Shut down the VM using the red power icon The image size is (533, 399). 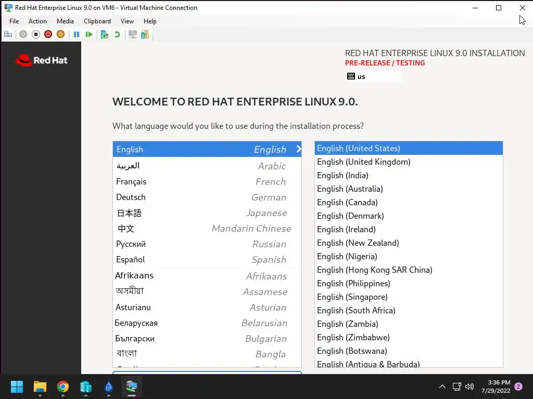[x=48, y=34]
